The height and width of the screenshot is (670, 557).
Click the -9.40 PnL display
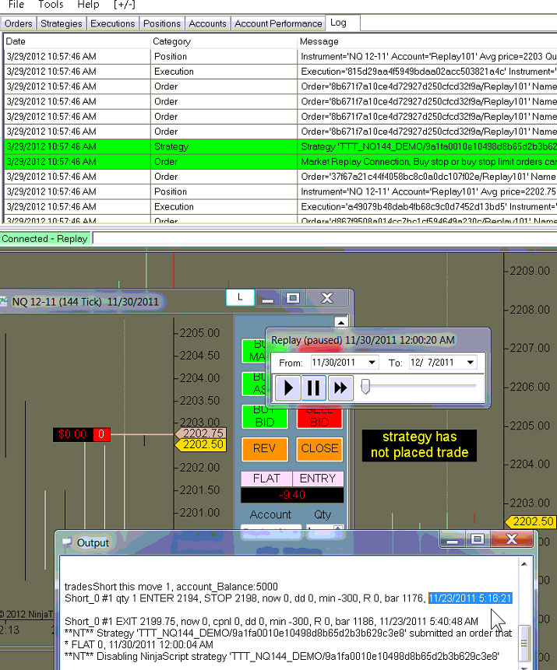pos(292,495)
